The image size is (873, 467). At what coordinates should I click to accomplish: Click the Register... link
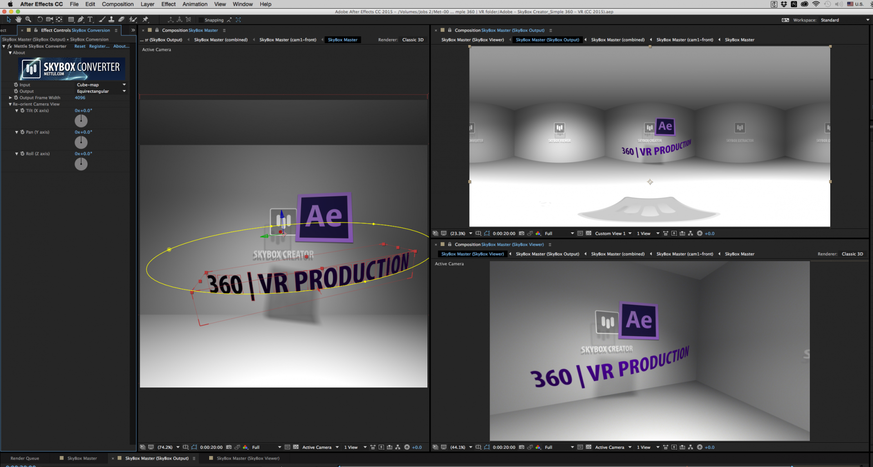click(99, 46)
